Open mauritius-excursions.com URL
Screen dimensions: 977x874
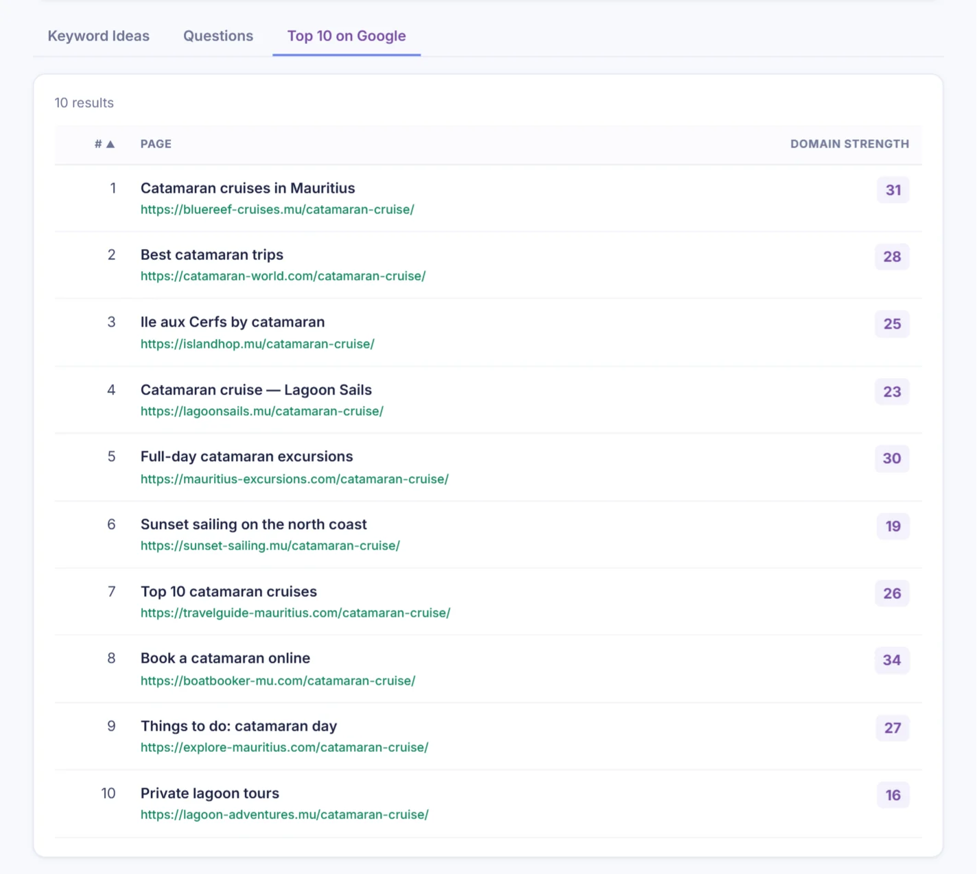tap(294, 479)
